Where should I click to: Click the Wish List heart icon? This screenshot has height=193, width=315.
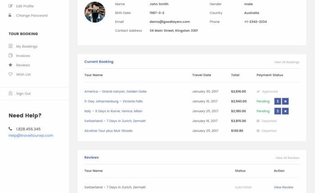(x=10, y=75)
